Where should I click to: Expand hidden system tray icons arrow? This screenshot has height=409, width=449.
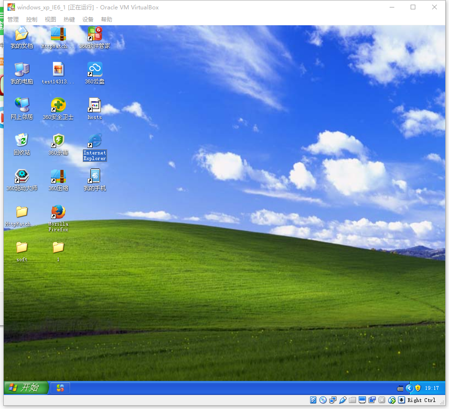pyautogui.click(x=409, y=388)
